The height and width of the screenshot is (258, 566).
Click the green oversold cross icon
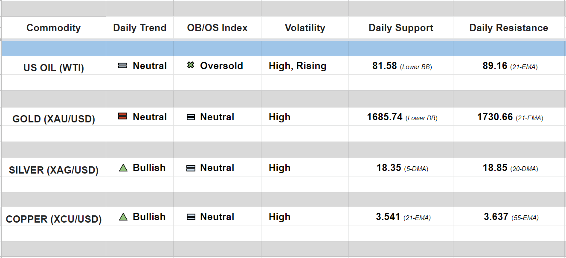(x=191, y=66)
